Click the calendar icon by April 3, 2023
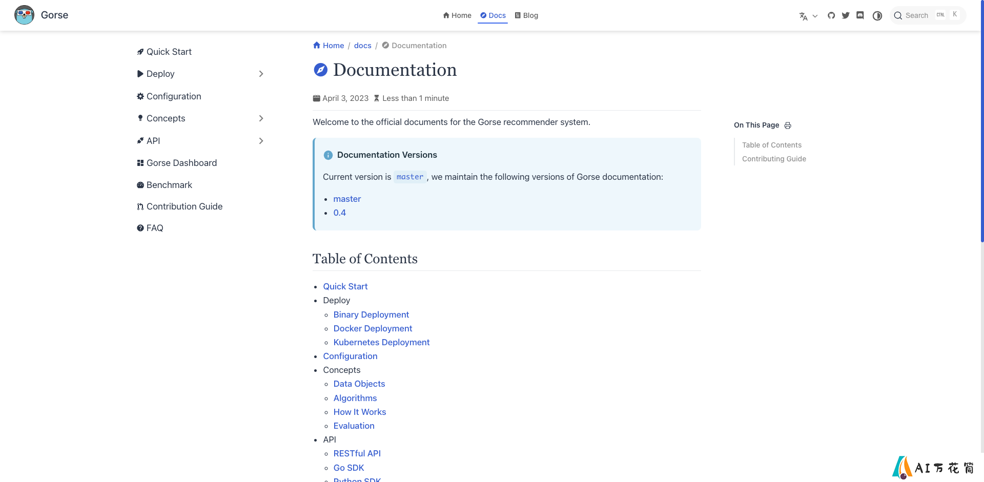The height and width of the screenshot is (482, 984). tap(317, 98)
